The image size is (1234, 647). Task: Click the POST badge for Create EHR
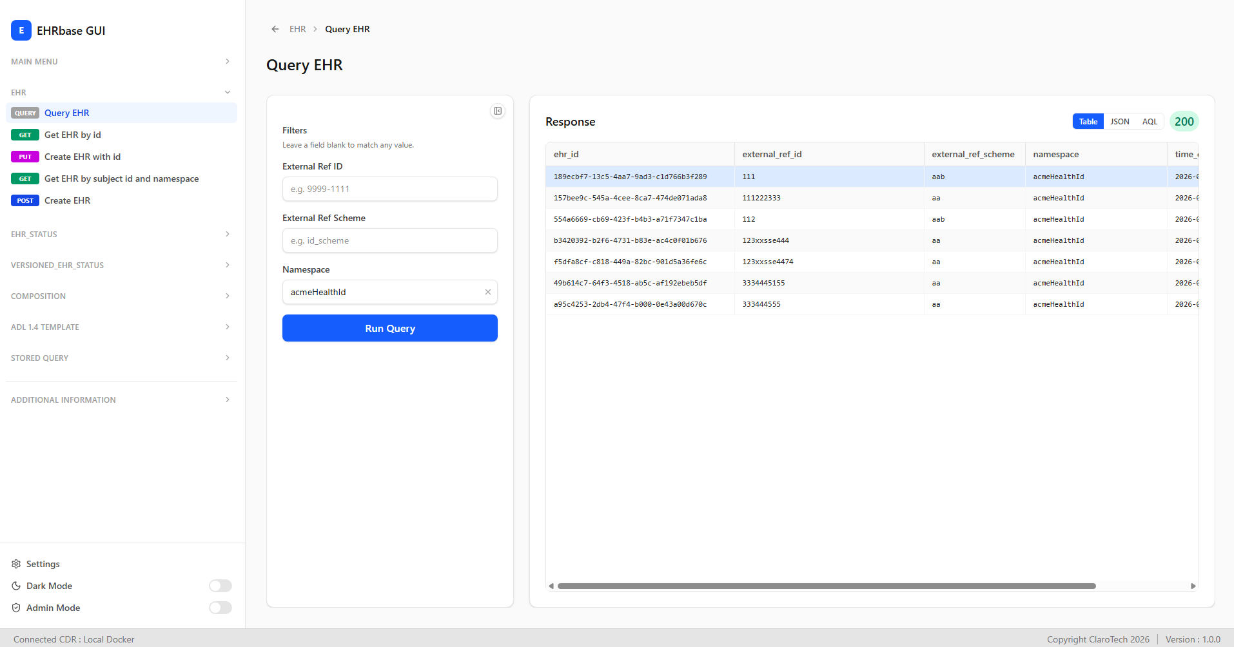[25, 200]
